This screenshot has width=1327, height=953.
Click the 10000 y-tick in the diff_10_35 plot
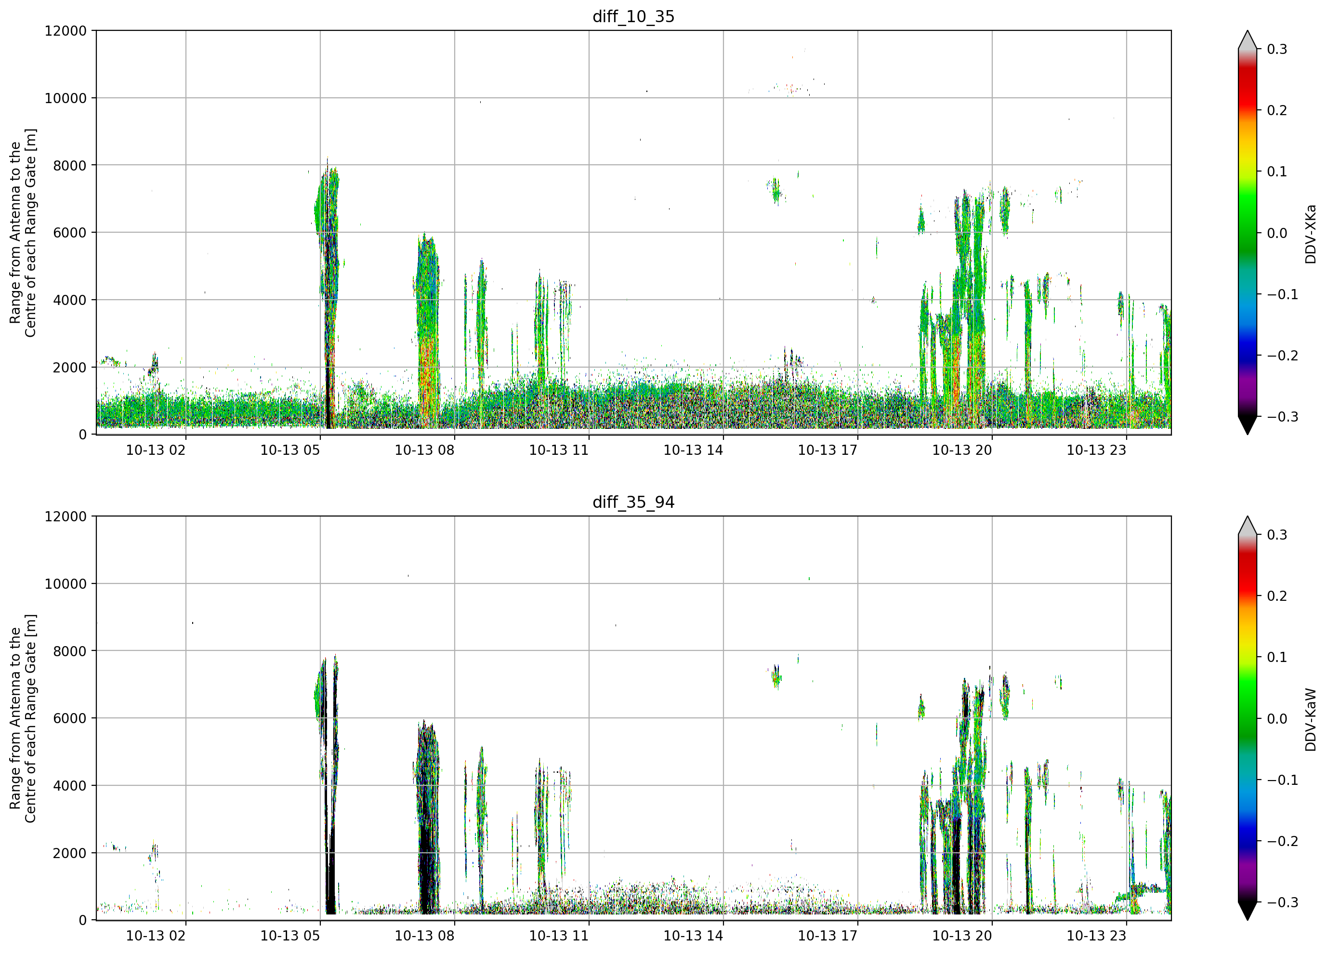click(66, 98)
